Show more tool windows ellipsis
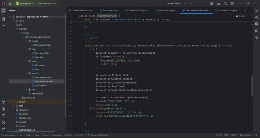Viewport: 260px width, 138px height. (3, 26)
